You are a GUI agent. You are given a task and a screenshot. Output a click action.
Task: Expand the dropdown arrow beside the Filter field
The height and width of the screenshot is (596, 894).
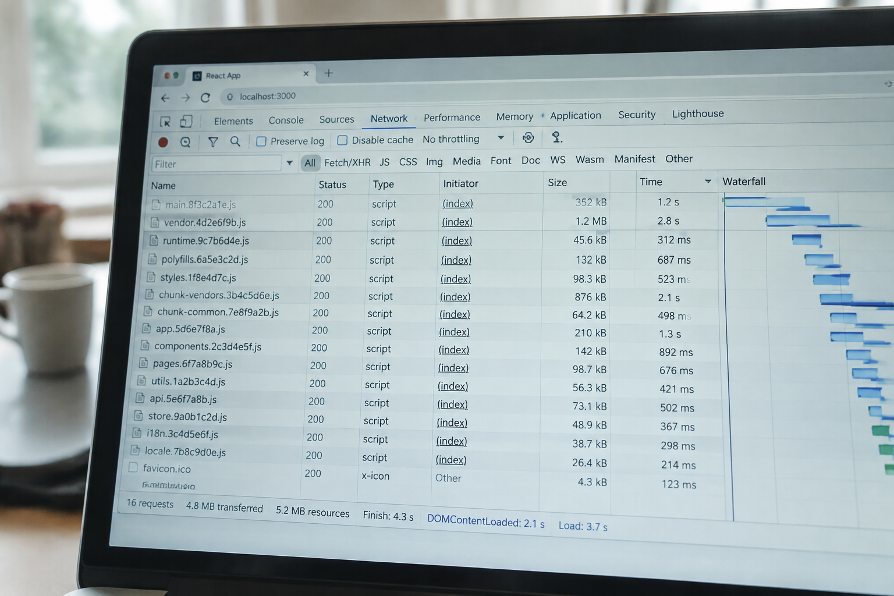pos(289,163)
